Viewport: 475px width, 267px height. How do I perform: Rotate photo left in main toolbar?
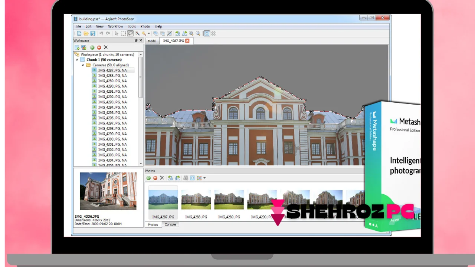(x=178, y=33)
